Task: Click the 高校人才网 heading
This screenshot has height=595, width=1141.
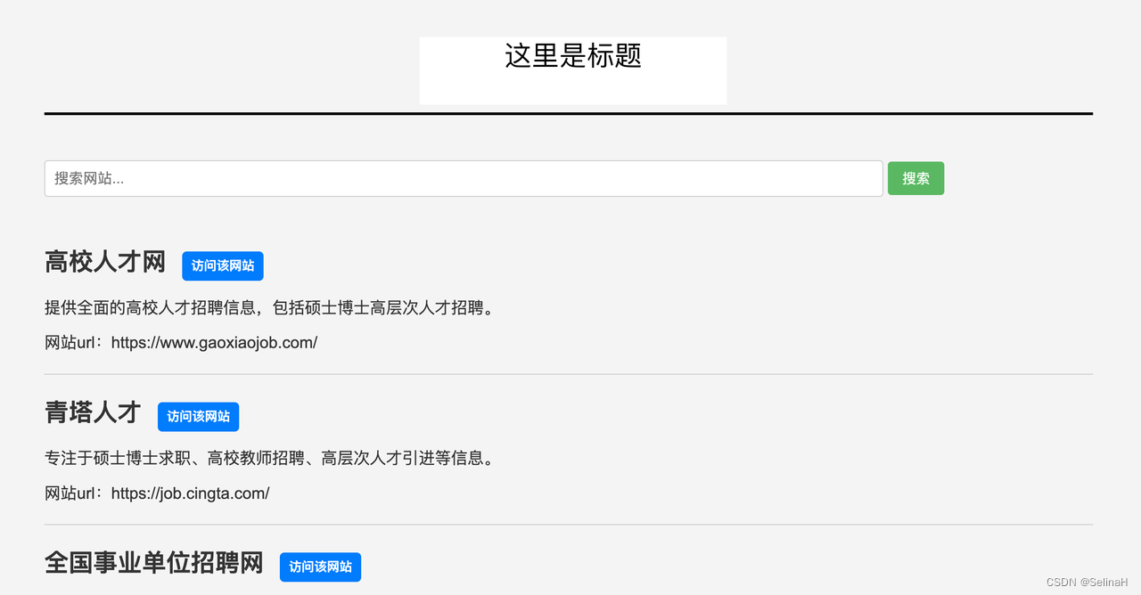Action: tap(104, 261)
